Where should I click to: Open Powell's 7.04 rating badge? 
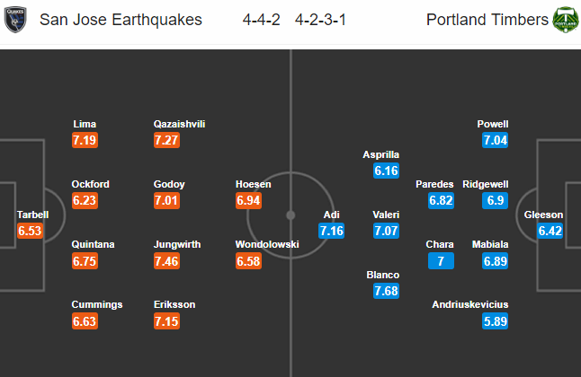tap(494, 140)
